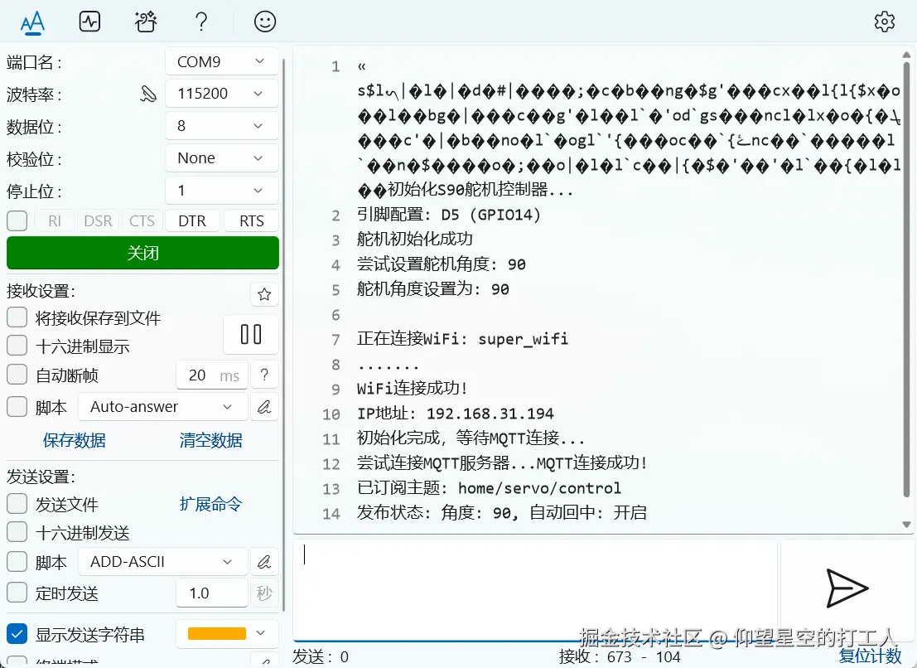Enable the send 脚本 ADD-ASCII checkbox
Screen dimensions: 917x668
pos(17,562)
